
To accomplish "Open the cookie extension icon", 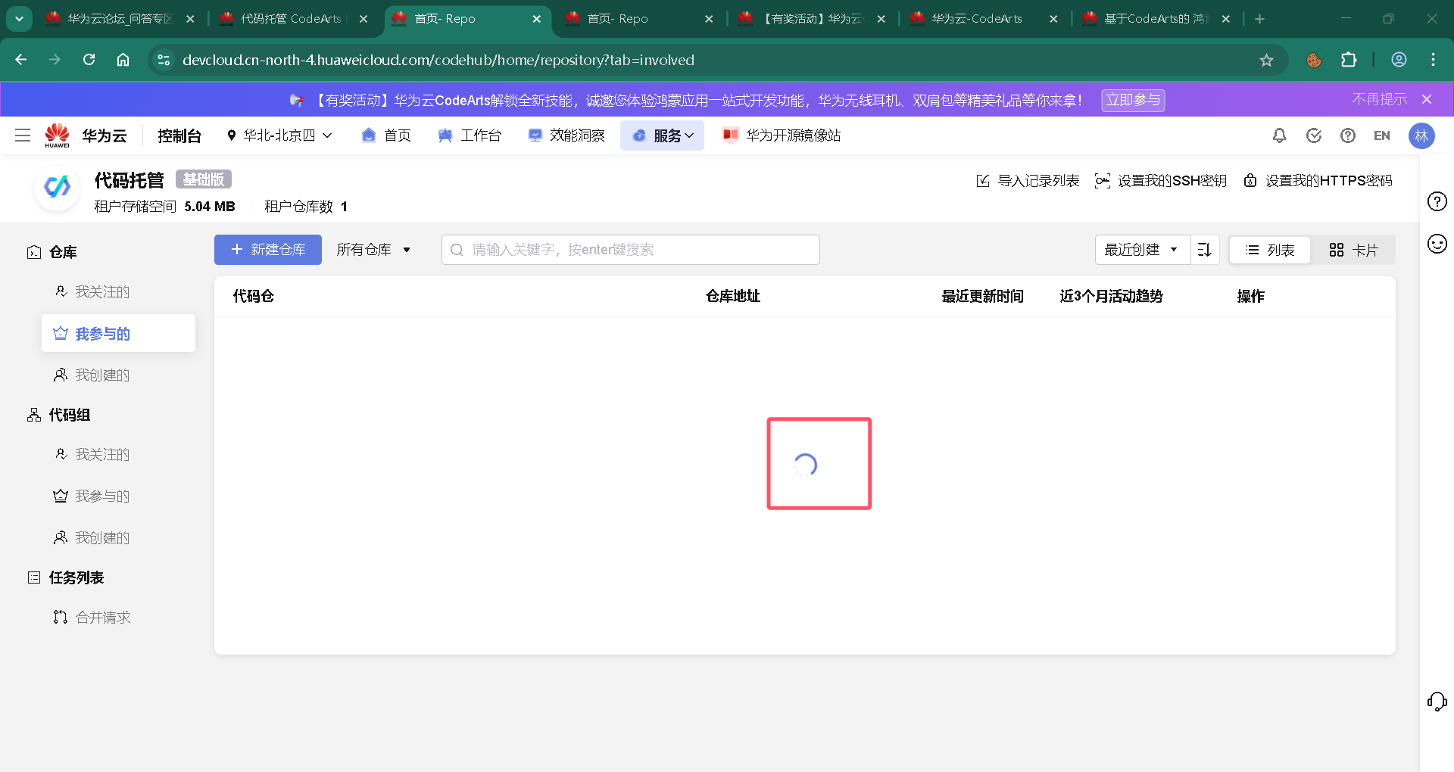I will point(1314,60).
